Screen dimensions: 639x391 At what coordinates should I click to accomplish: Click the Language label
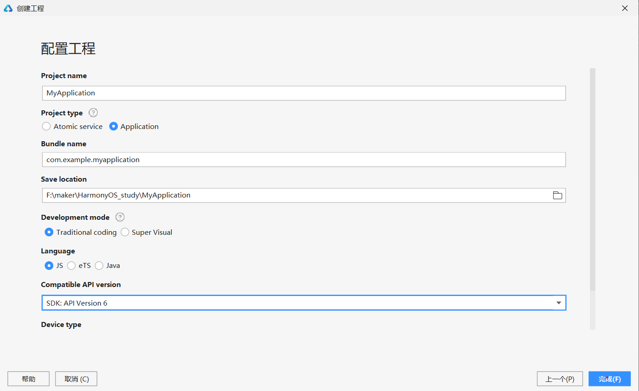[58, 251]
